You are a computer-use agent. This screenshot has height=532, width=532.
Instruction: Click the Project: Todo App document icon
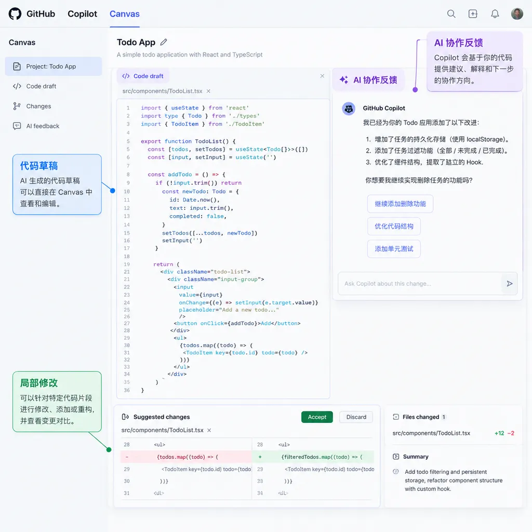point(17,66)
